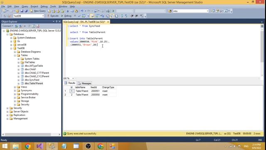266x150 pixels.
Task: Click the Start green play arrow icon
Action: coord(113,11)
